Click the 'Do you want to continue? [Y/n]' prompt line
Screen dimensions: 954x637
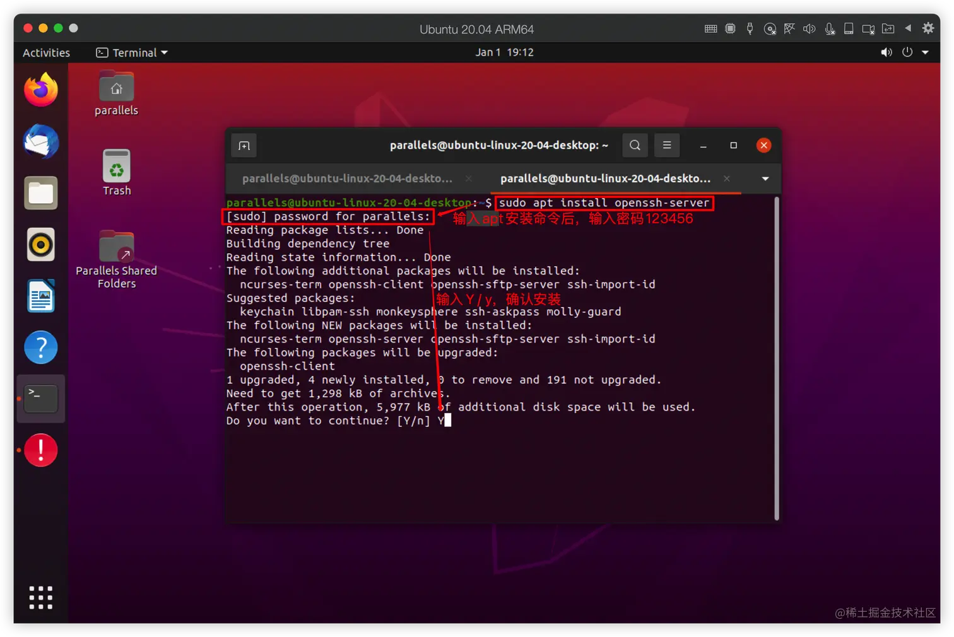coord(339,421)
